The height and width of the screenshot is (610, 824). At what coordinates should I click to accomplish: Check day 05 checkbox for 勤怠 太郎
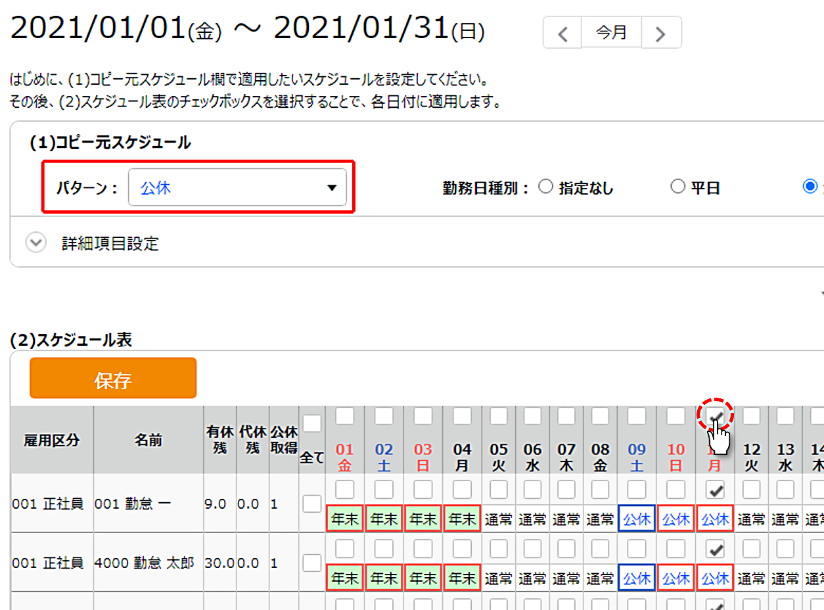click(x=499, y=549)
